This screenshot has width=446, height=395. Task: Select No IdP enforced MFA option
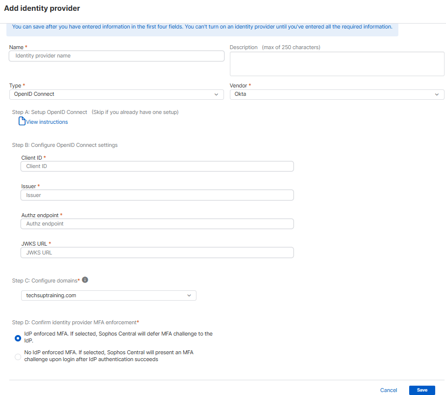tap(18, 356)
